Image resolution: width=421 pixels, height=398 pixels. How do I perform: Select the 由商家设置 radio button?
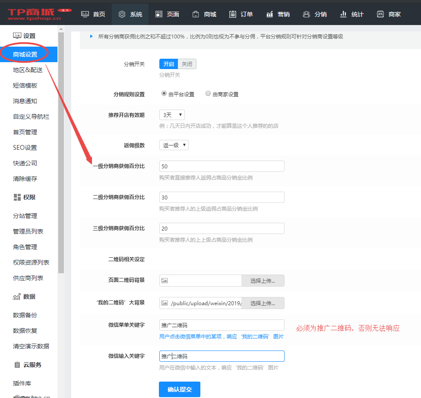point(208,93)
